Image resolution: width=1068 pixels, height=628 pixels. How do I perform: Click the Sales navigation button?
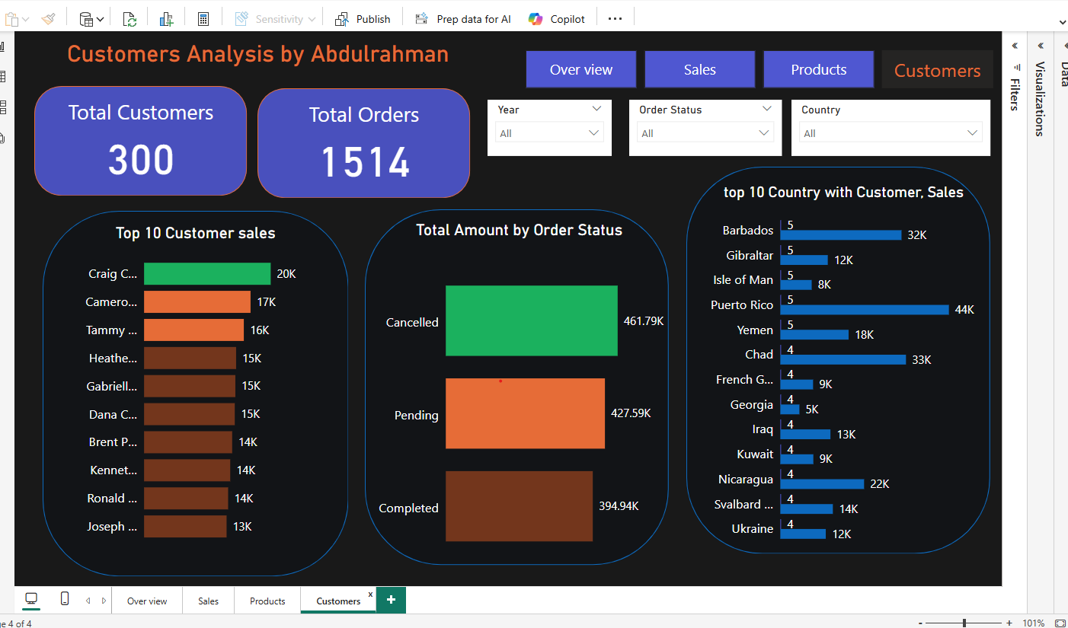pyautogui.click(x=699, y=70)
